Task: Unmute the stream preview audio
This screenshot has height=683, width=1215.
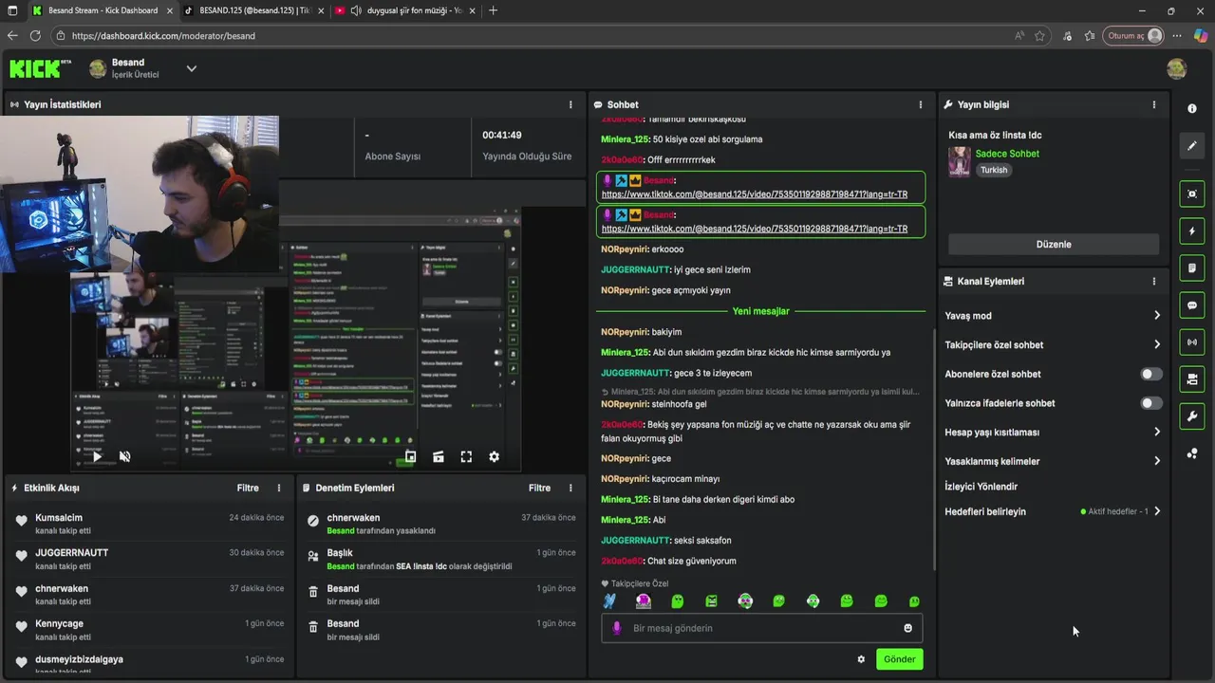Action: click(x=124, y=456)
